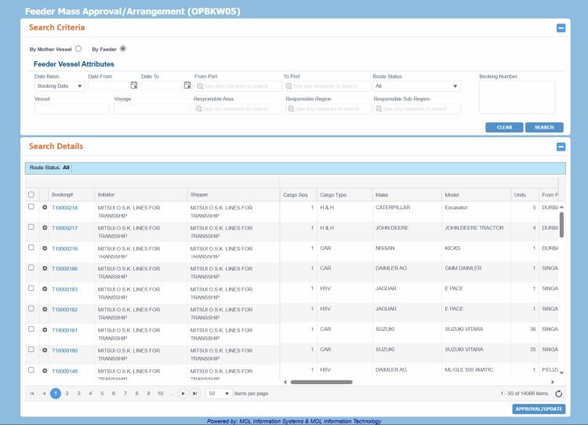The image size is (588, 425).
Task: Open the Date From calendar picker
Action: [x=134, y=85]
